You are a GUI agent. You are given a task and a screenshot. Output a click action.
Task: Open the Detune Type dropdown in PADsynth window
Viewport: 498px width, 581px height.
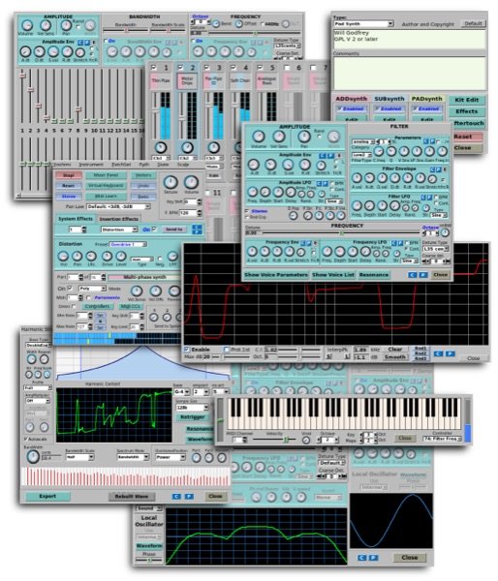coord(287,46)
